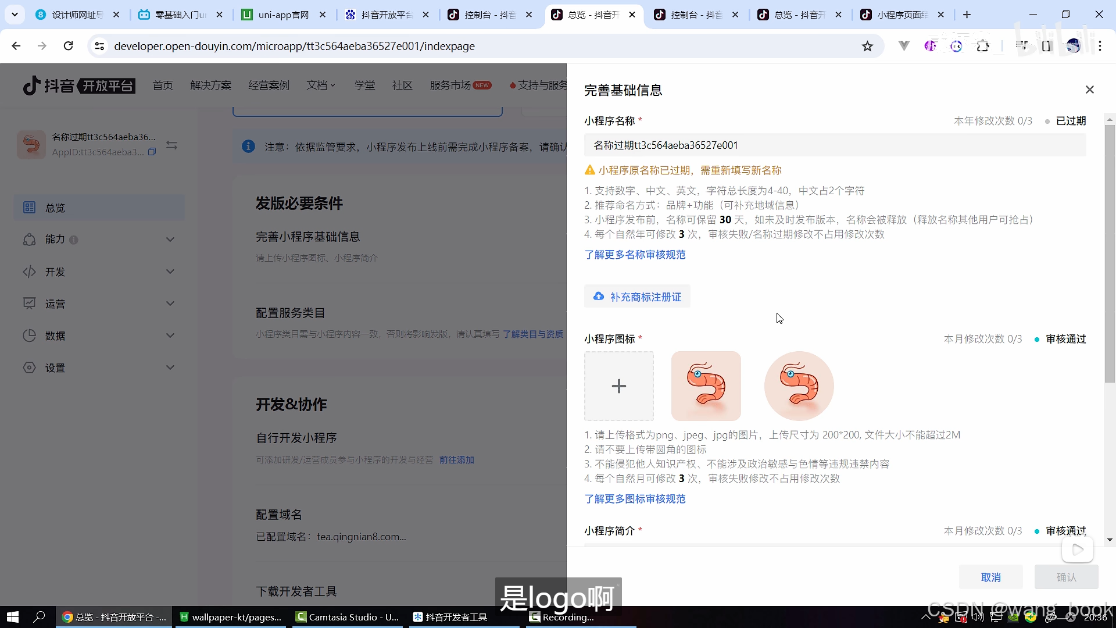
Task: Open the tab search dropdown
Action: tap(15, 15)
